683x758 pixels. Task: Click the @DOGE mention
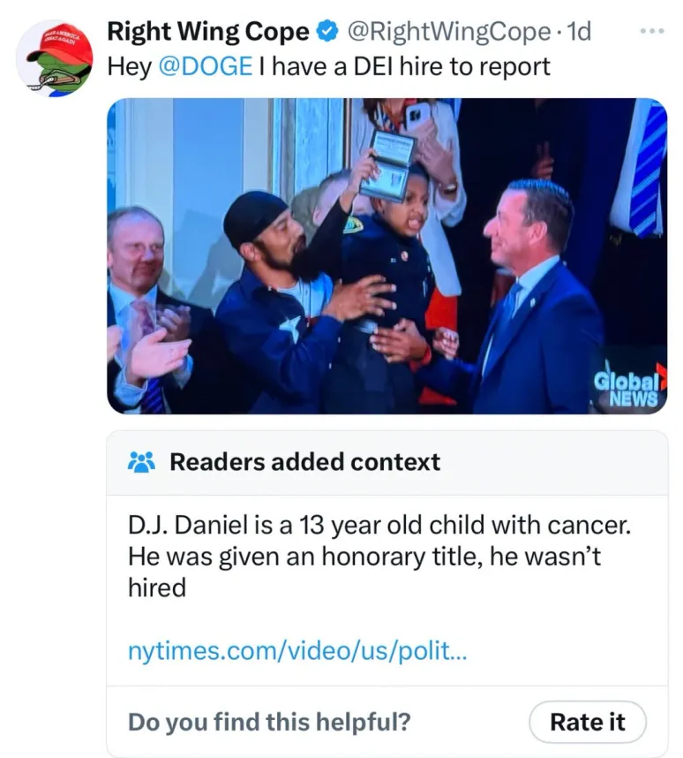(x=206, y=67)
